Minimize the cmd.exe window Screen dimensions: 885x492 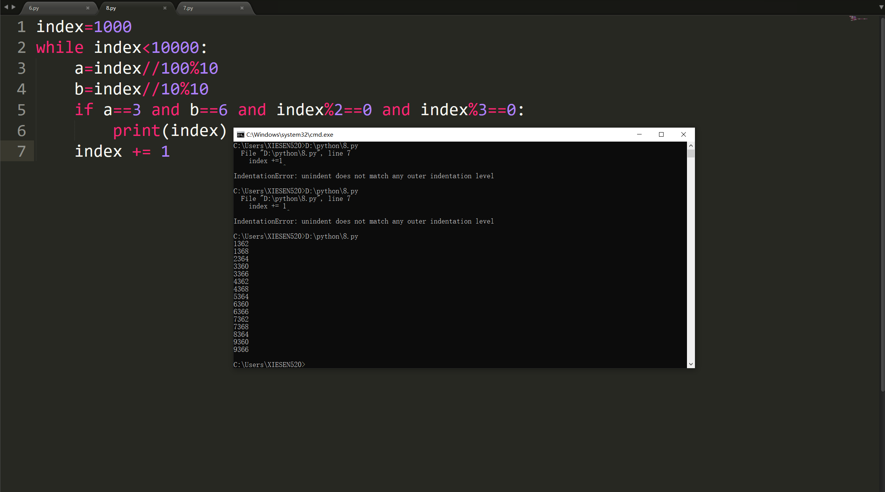tap(639, 134)
